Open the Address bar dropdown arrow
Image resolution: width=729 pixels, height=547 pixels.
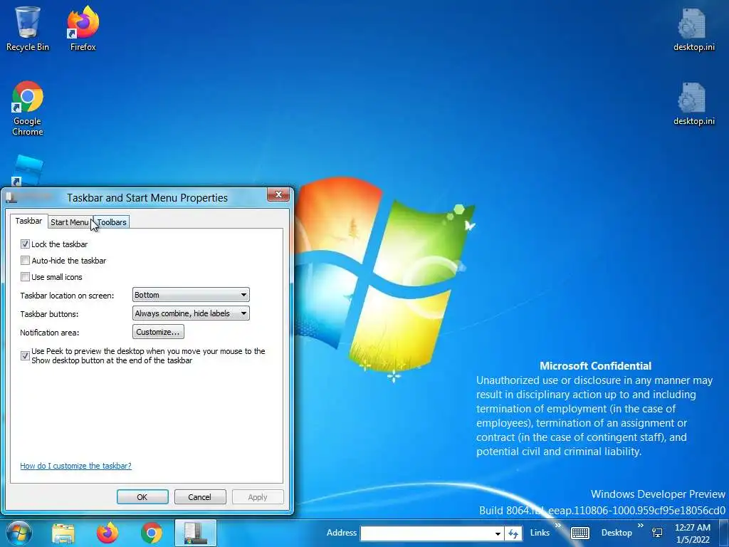(x=498, y=533)
